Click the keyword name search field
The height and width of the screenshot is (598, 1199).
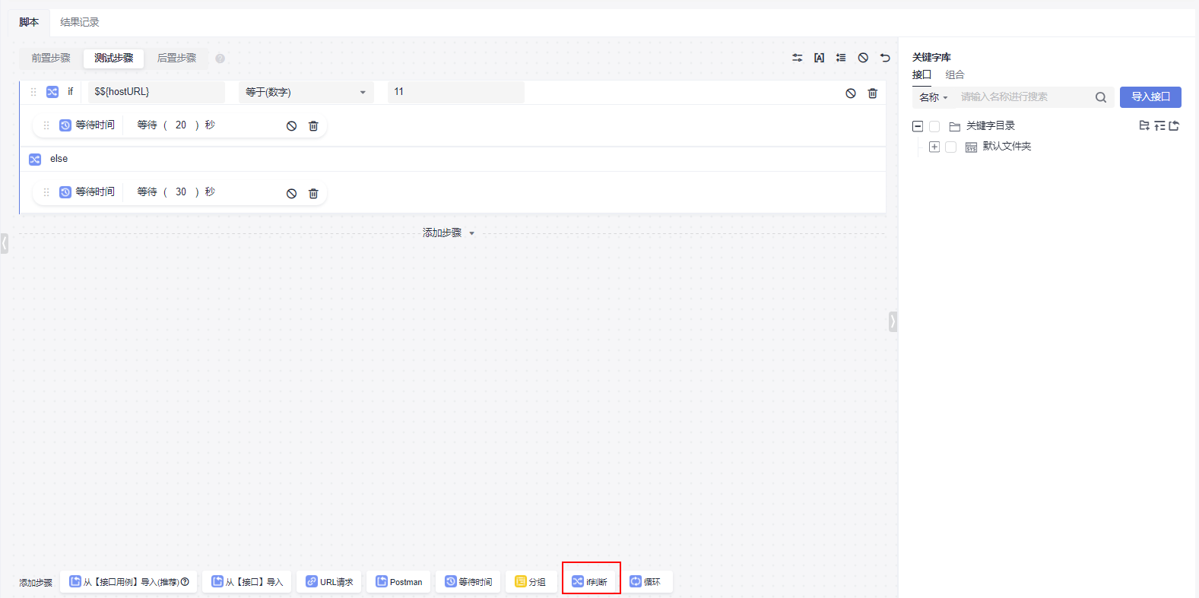1025,97
